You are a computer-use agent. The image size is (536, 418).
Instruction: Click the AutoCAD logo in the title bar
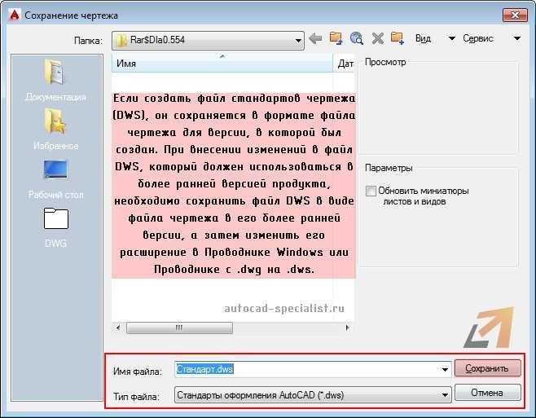pos(15,15)
